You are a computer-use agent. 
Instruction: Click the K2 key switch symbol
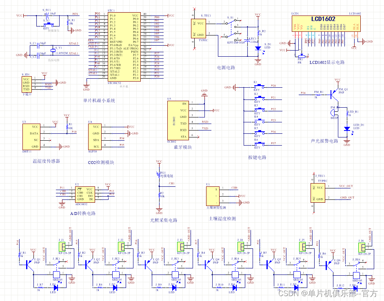(259, 98)
